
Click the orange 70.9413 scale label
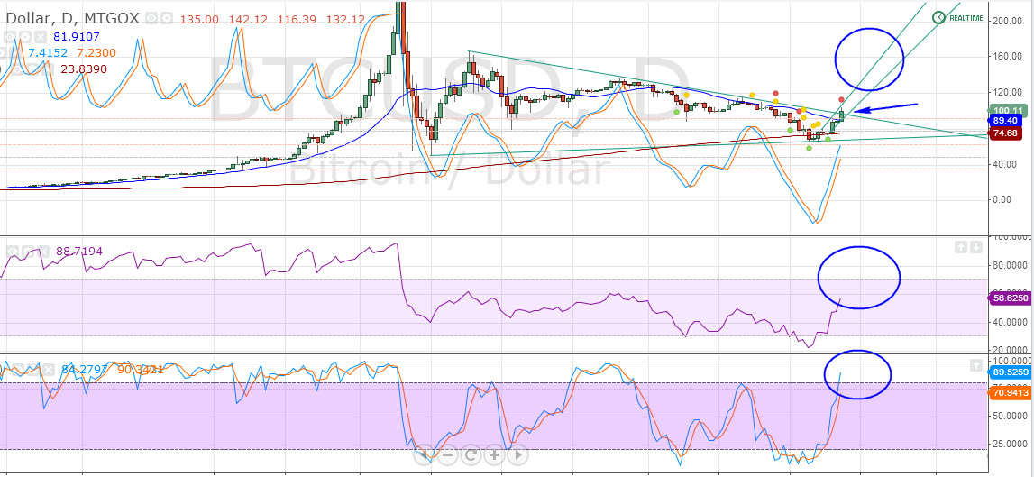[1011, 393]
